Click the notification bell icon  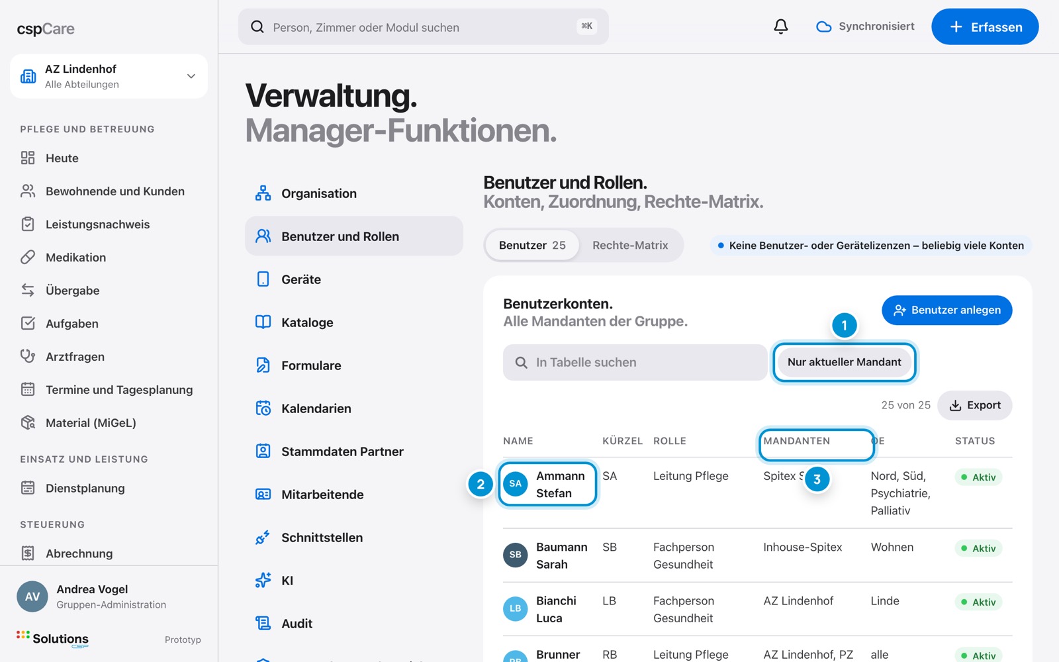[781, 26]
